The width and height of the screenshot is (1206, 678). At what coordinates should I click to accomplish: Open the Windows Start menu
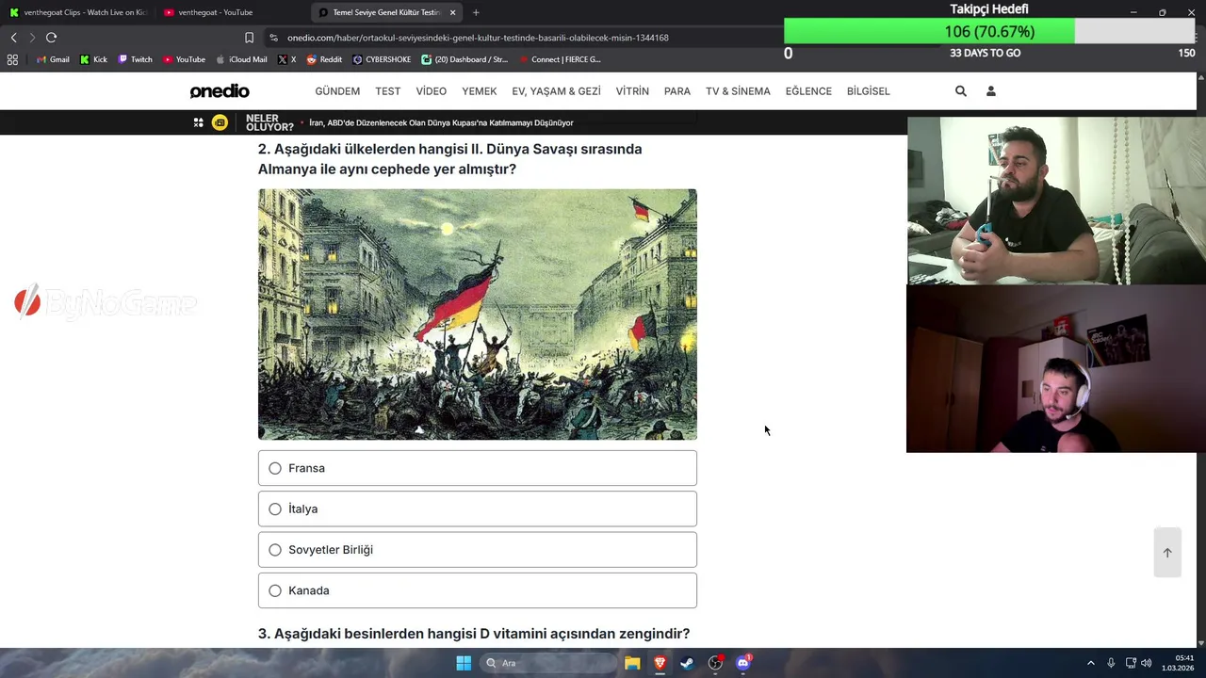(x=464, y=663)
